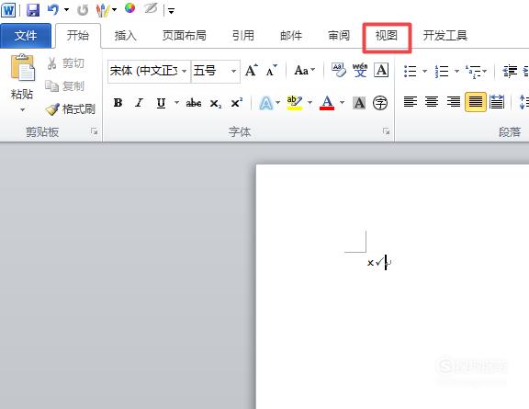Click the Word application icon

click(x=8, y=10)
